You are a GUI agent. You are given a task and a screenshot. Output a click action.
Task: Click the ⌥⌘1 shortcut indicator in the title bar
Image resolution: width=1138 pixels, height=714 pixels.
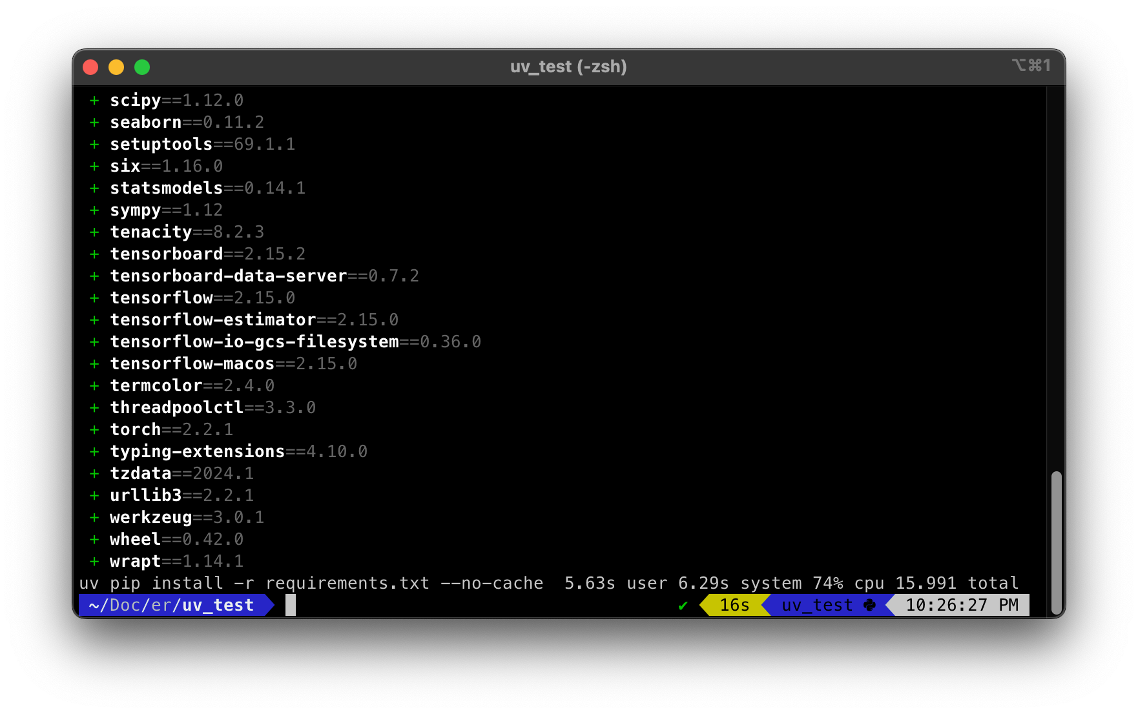click(x=1031, y=65)
